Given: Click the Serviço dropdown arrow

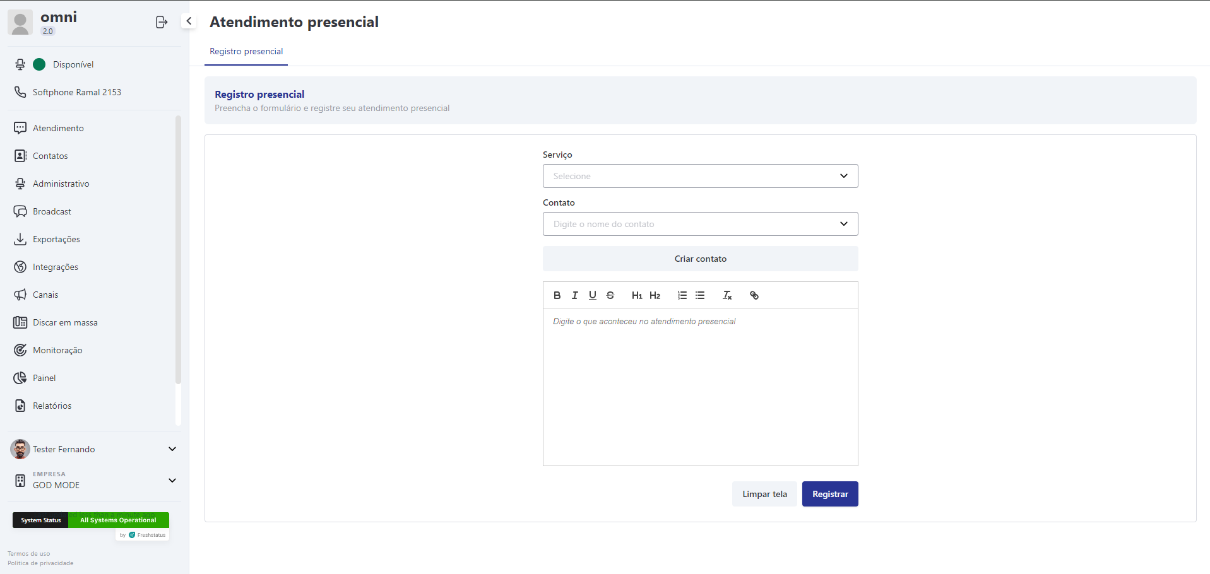Looking at the screenshot, I should [x=843, y=176].
